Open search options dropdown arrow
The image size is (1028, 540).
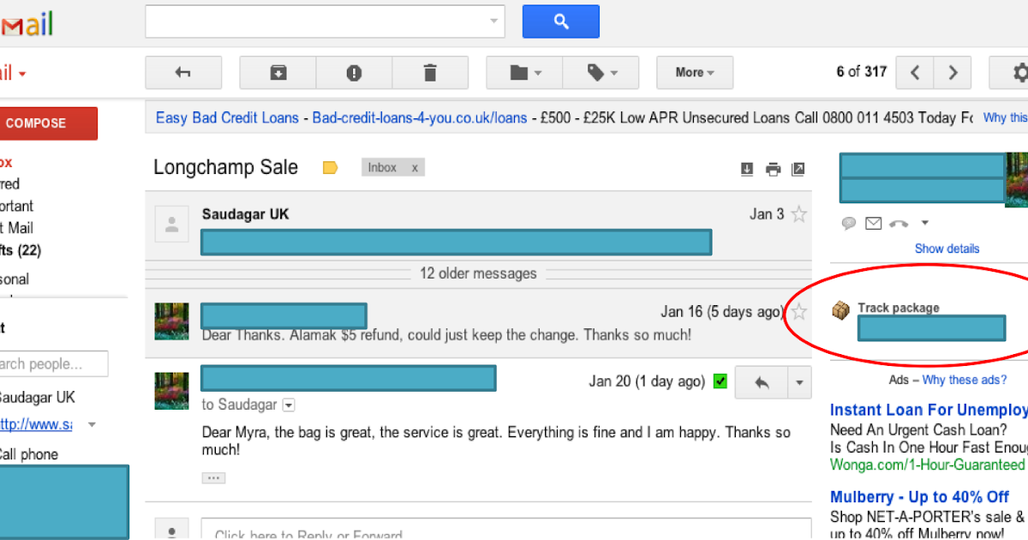[x=493, y=21]
